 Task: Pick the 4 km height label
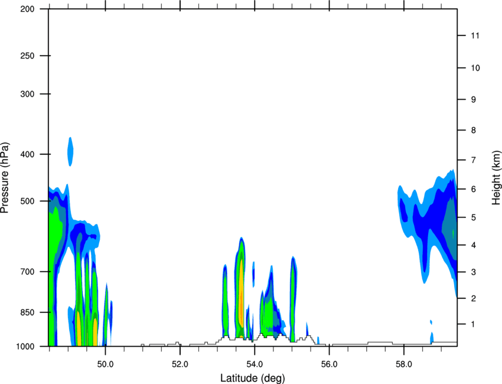click(474, 245)
